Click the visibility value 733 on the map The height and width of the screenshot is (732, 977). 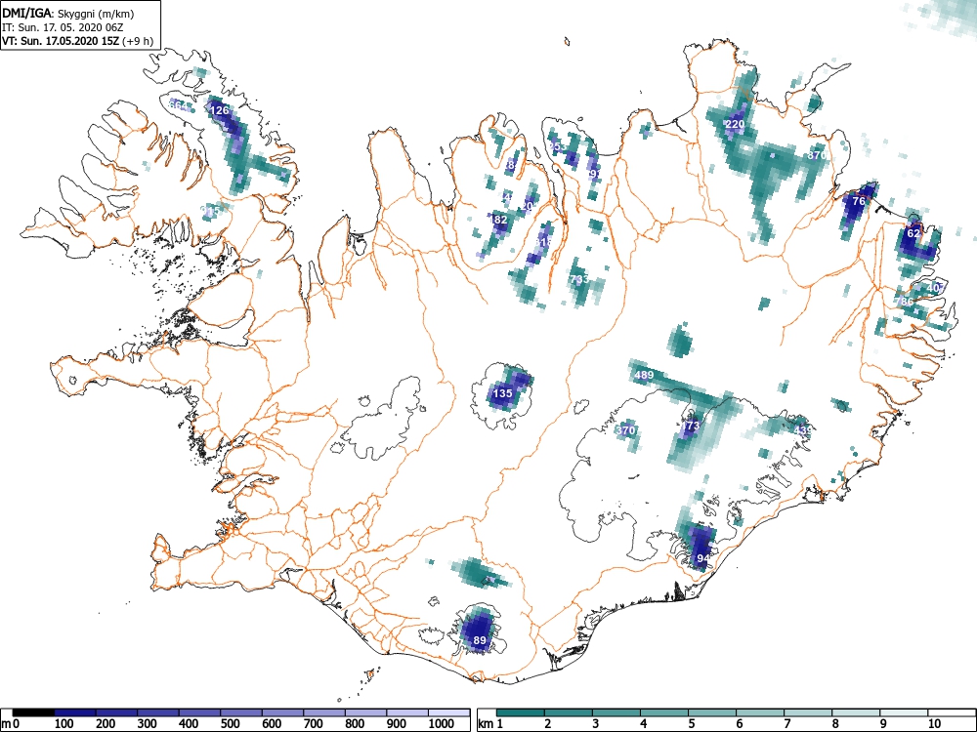point(579,279)
